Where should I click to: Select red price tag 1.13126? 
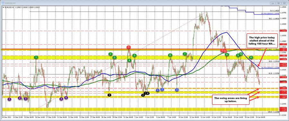[283, 77]
